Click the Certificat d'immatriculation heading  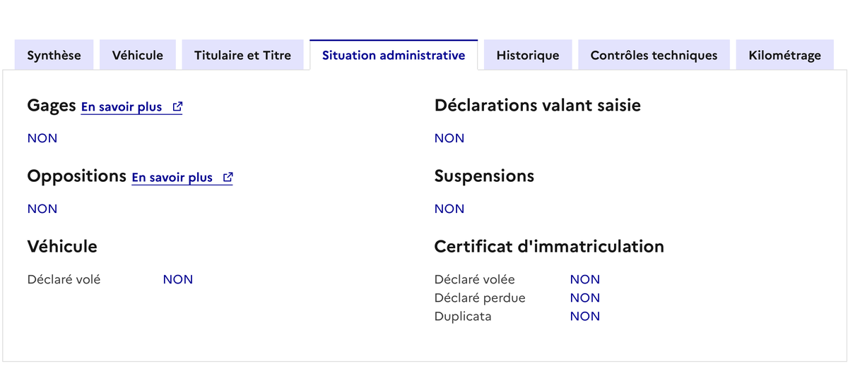549,247
